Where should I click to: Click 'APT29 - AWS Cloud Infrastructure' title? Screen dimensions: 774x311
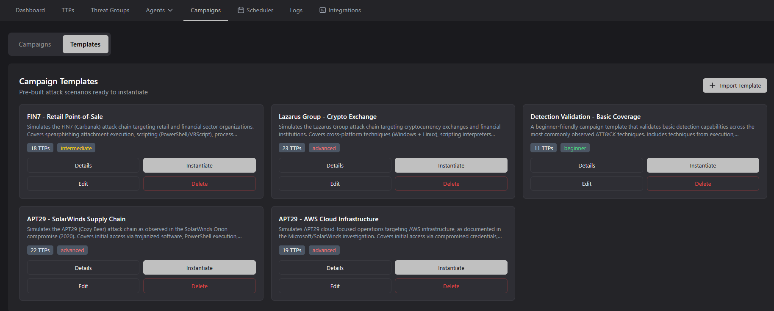pos(329,219)
